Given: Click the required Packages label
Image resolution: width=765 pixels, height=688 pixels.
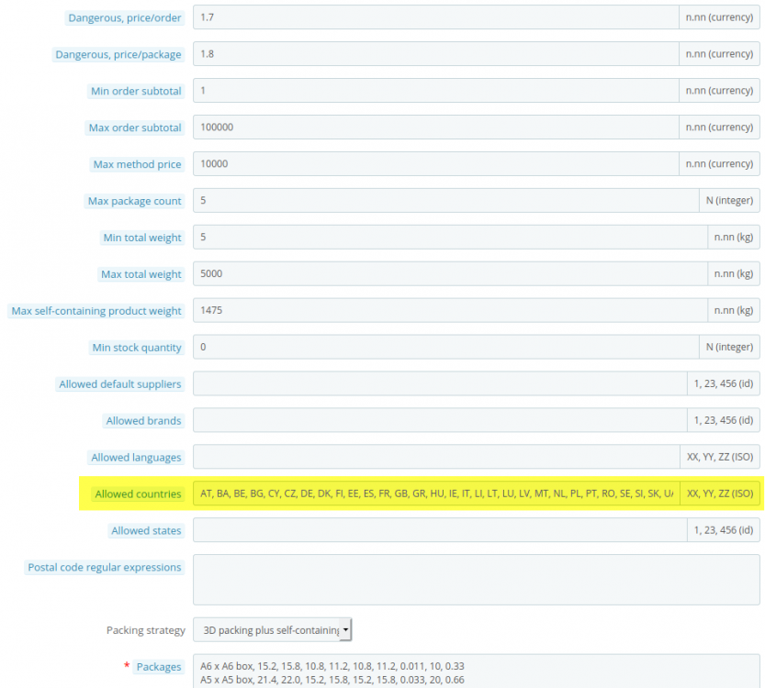Looking at the screenshot, I should pyautogui.click(x=158, y=667).
